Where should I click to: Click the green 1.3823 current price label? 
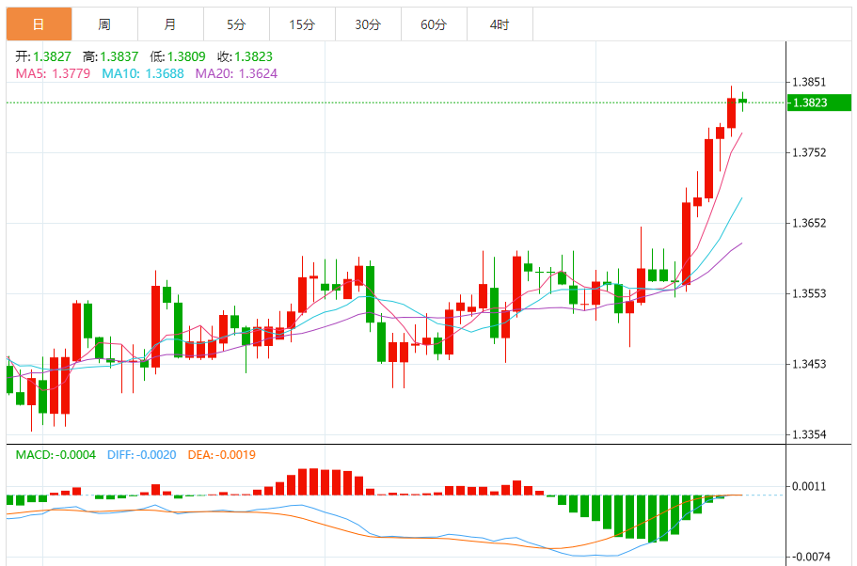(x=818, y=102)
